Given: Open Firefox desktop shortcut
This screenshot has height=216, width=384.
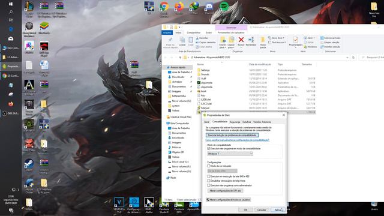Looking at the screenshot, I should [x=179, y=8].
